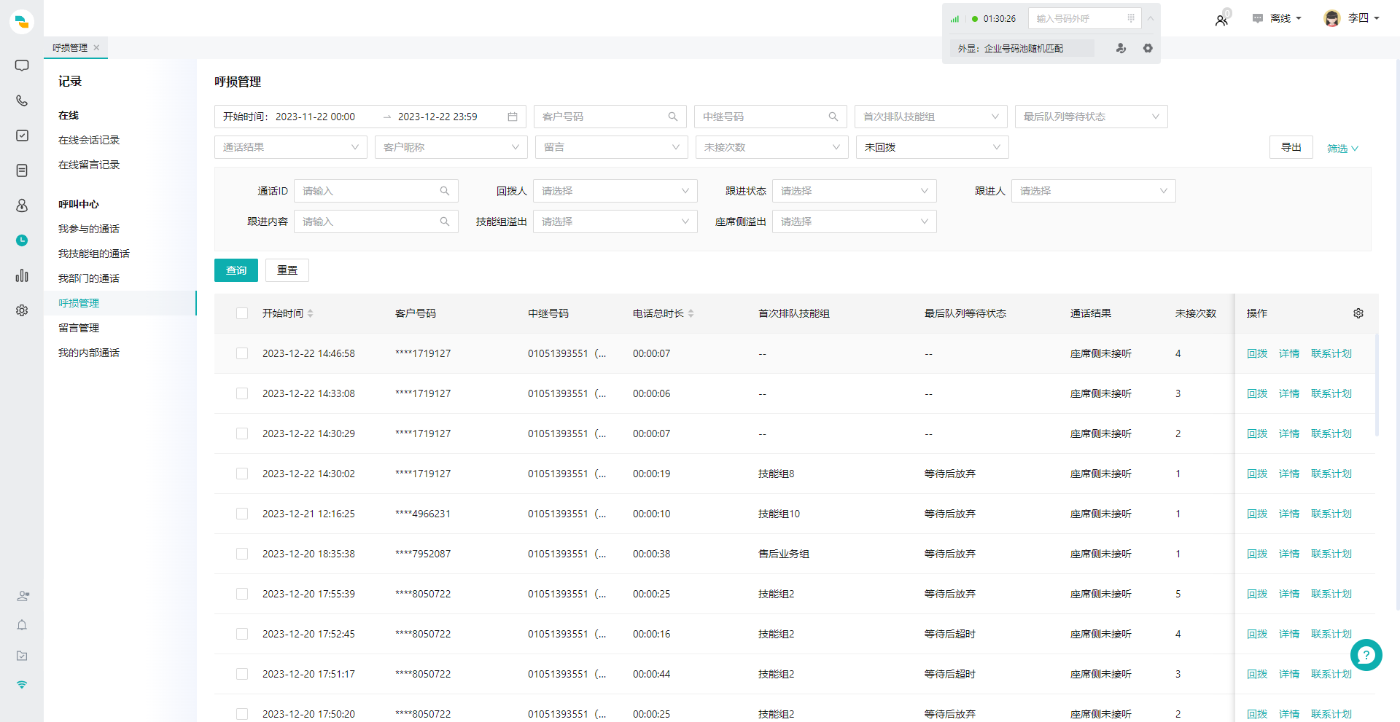This screenshot has height=722, width=1400.
Task: Open the settings gear in sidebar
Action: pyautogui.click(x=22, y=310)
